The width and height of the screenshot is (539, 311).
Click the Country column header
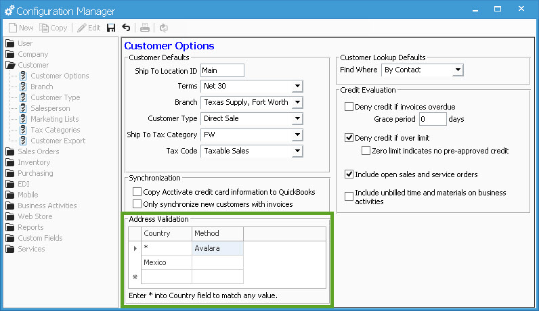[167, 233]
